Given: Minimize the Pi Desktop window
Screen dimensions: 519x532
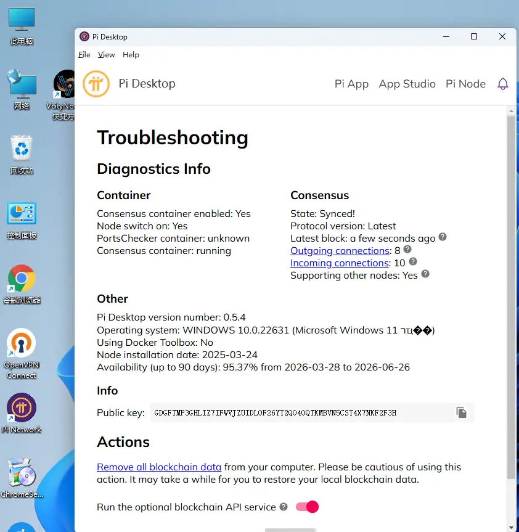Looking at the screenshot, I should click(446, 36).
